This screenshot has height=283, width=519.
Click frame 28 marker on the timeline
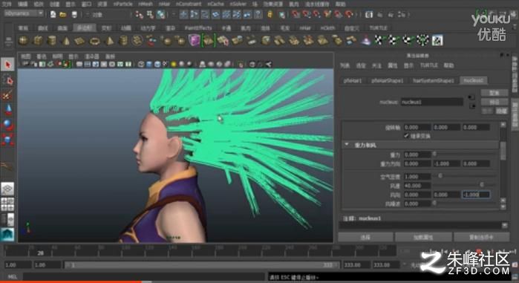click(x=40, y=253)
